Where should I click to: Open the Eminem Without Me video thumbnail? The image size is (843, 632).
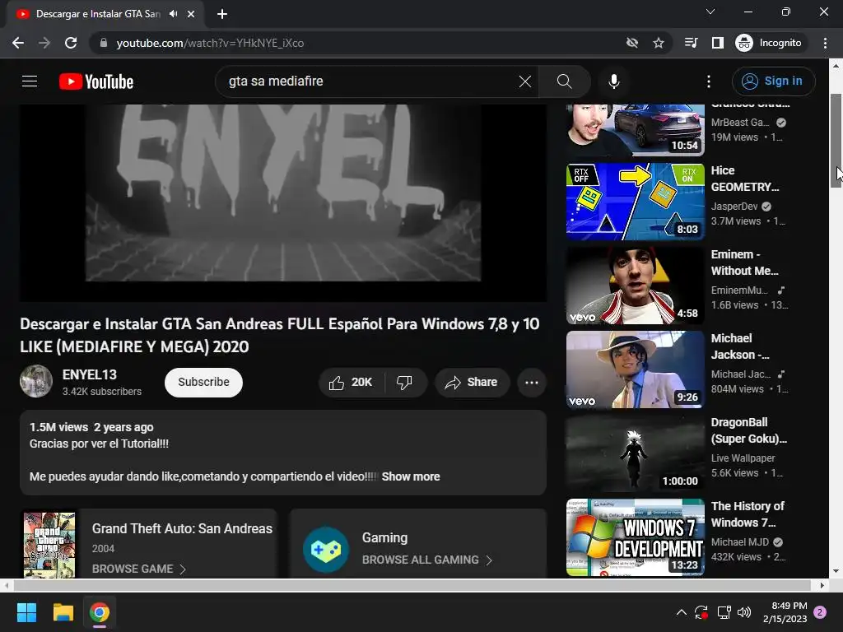point(636,286)
